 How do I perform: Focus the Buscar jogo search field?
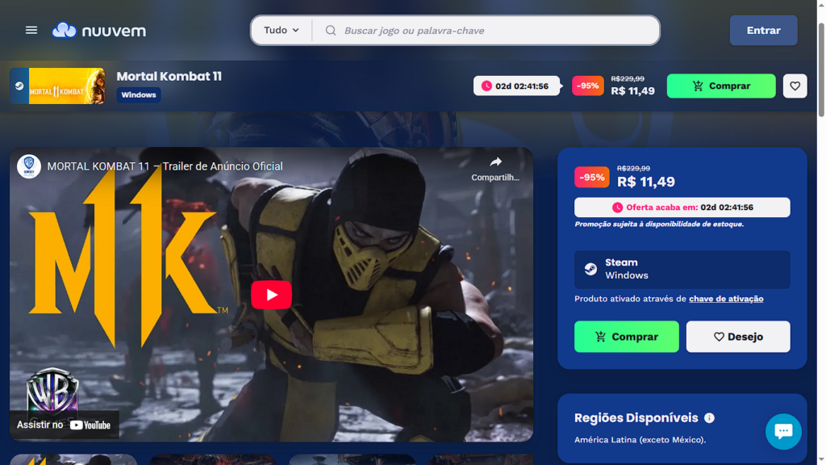tap(492, 31)
